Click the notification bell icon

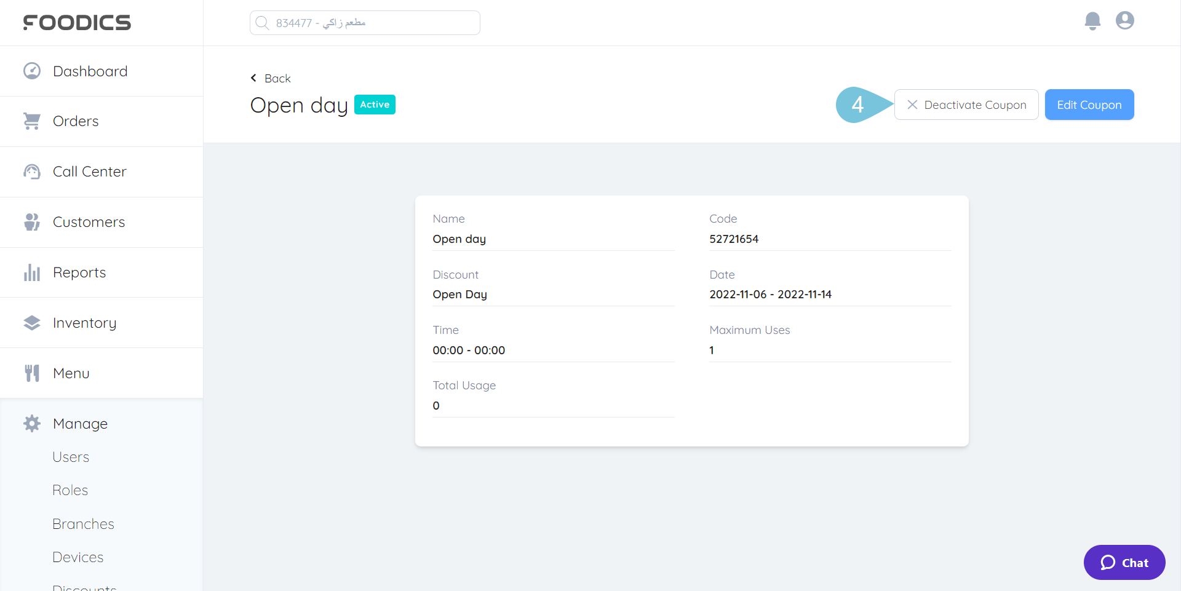[1092, 21]
